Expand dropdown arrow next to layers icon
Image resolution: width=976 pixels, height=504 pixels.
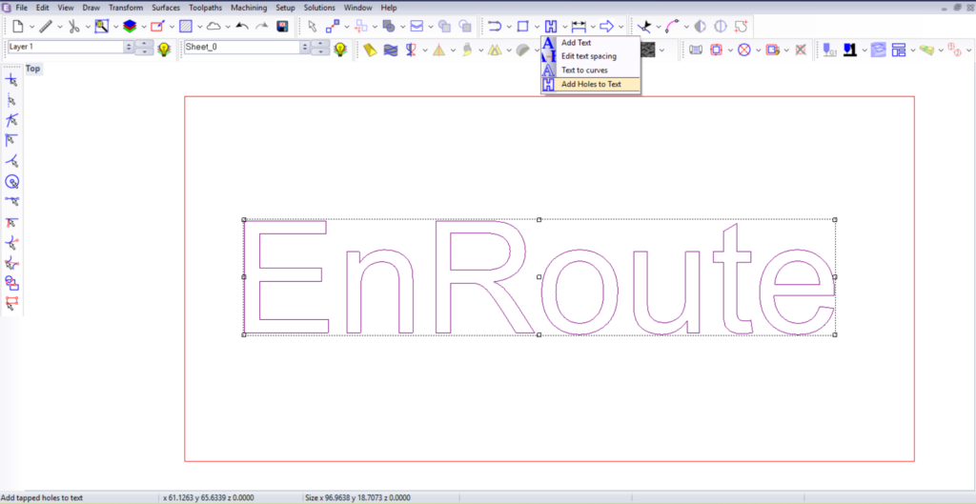pos(143,27)
